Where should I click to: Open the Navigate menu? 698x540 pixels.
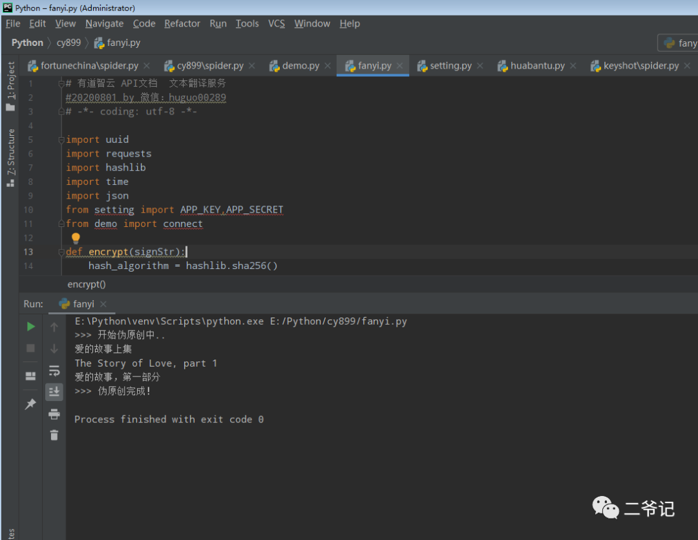tap(105, 24)
